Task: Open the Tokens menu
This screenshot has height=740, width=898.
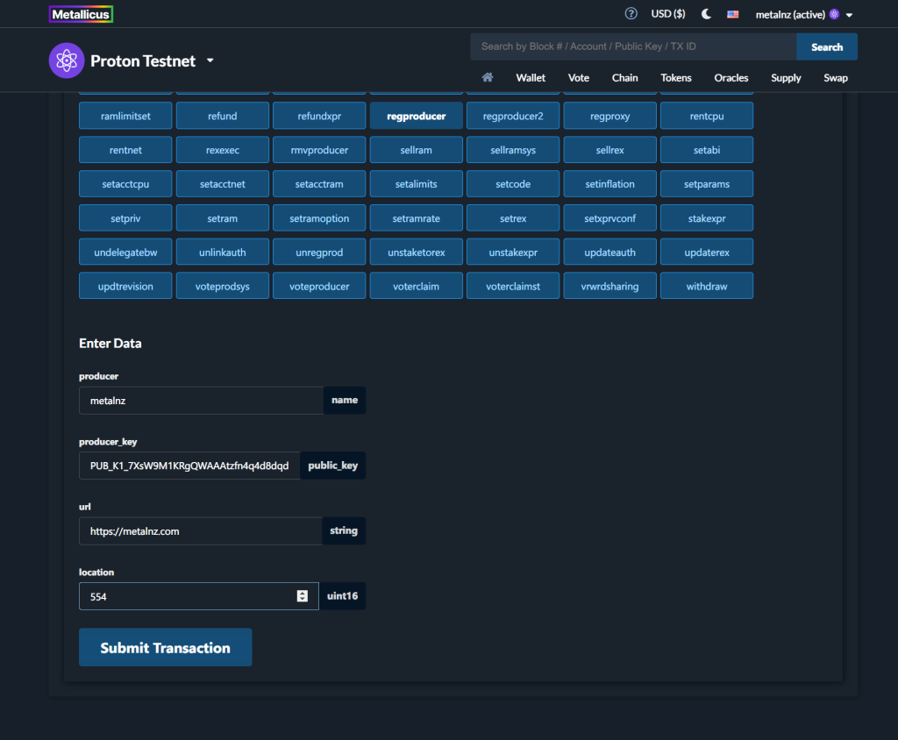Action: coord(676,78)
